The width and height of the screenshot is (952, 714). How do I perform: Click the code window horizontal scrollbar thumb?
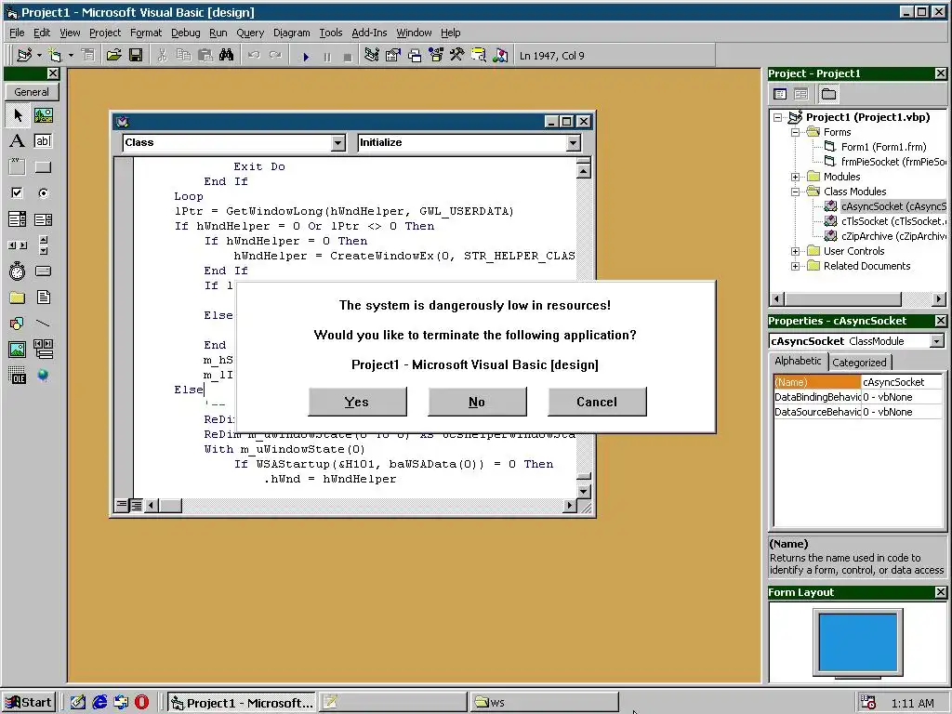pyautogui.click(x=171, y=505)
